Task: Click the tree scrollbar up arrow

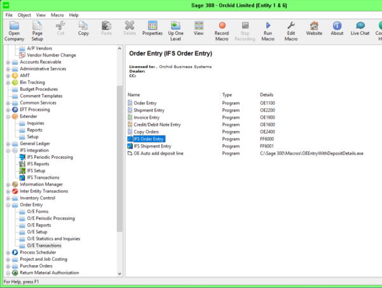Action: pos(119,48)
